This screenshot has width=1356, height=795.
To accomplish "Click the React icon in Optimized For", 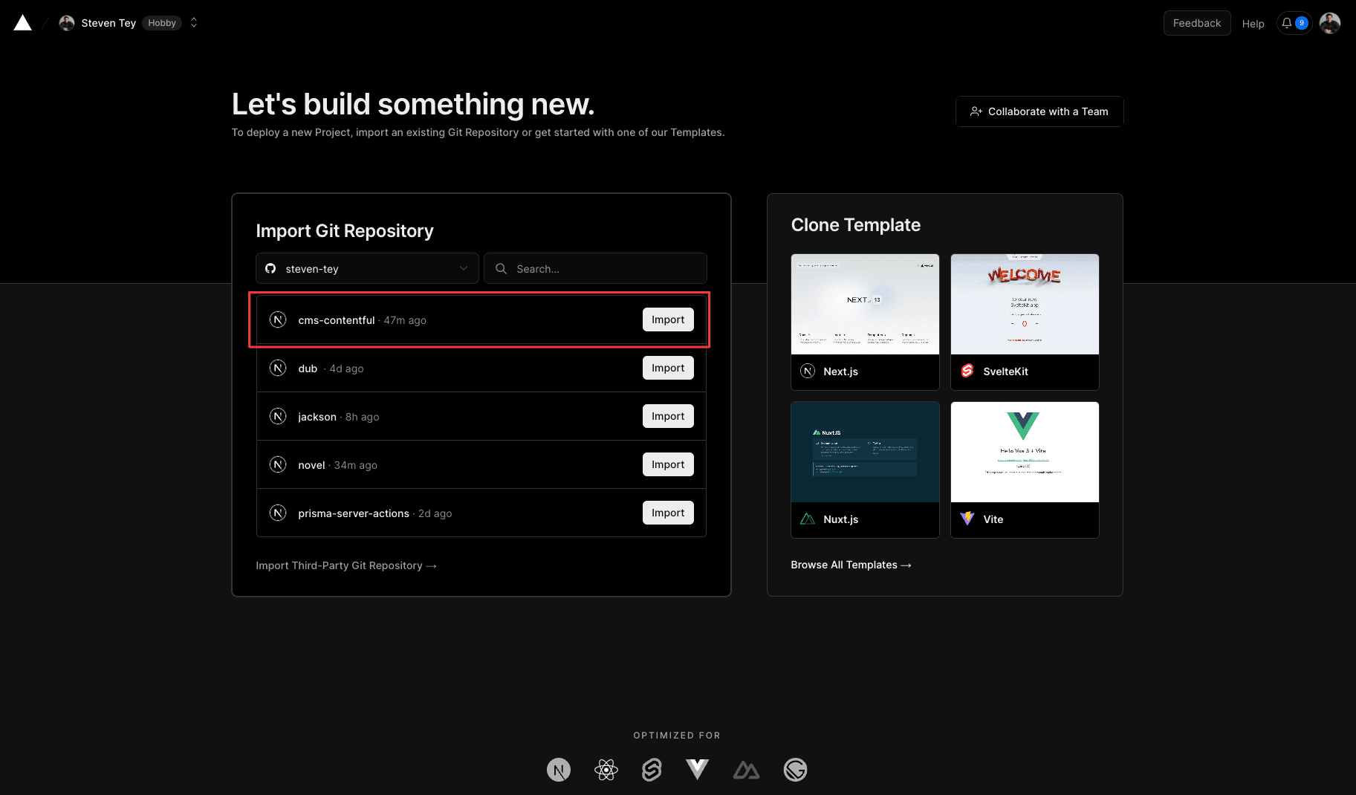I will tap(606, 770).
